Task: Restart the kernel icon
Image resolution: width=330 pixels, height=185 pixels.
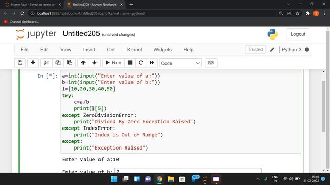Action: [x=141, y=63]
